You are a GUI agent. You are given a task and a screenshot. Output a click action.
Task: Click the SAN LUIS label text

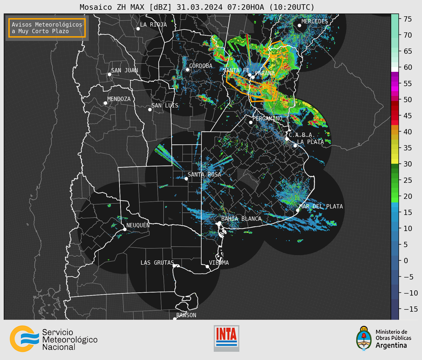(165, 105)
